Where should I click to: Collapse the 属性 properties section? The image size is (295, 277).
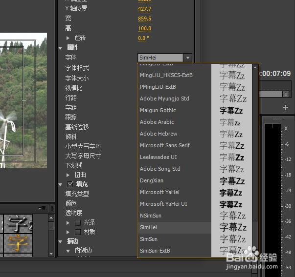click(x=60, y=48)
